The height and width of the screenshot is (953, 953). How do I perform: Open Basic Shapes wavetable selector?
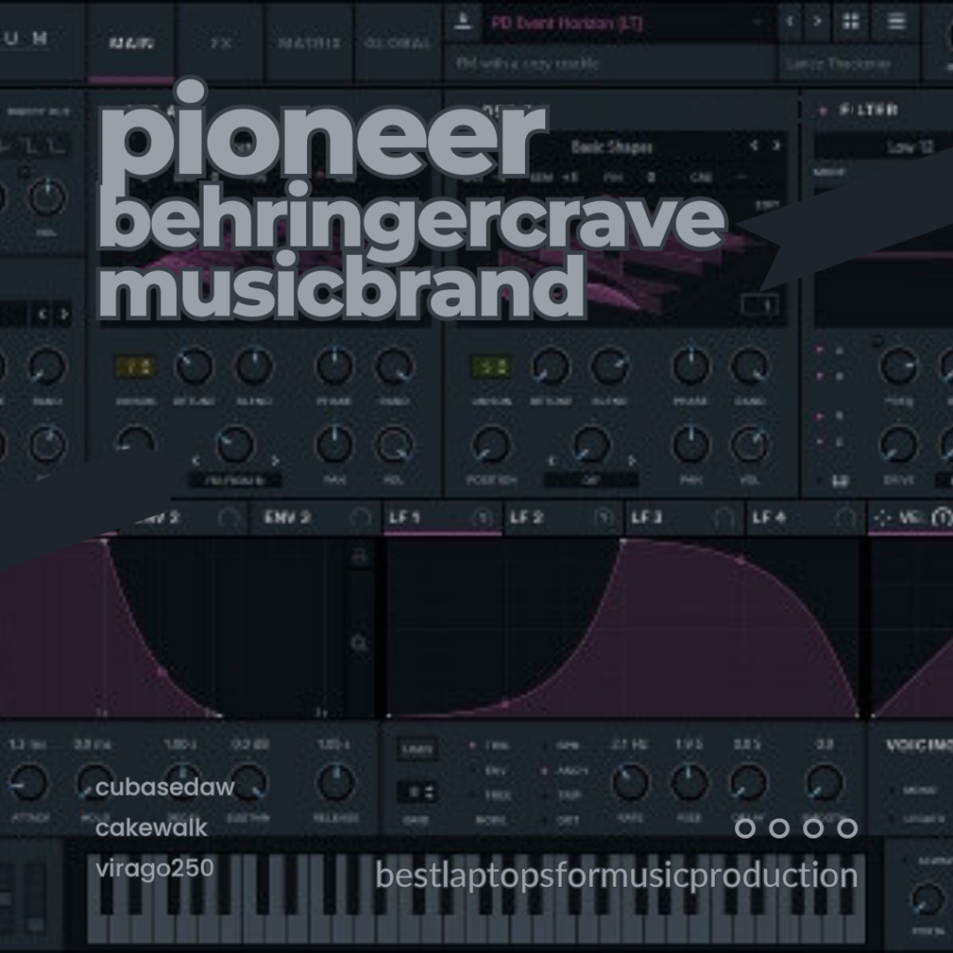pos(611,146)
